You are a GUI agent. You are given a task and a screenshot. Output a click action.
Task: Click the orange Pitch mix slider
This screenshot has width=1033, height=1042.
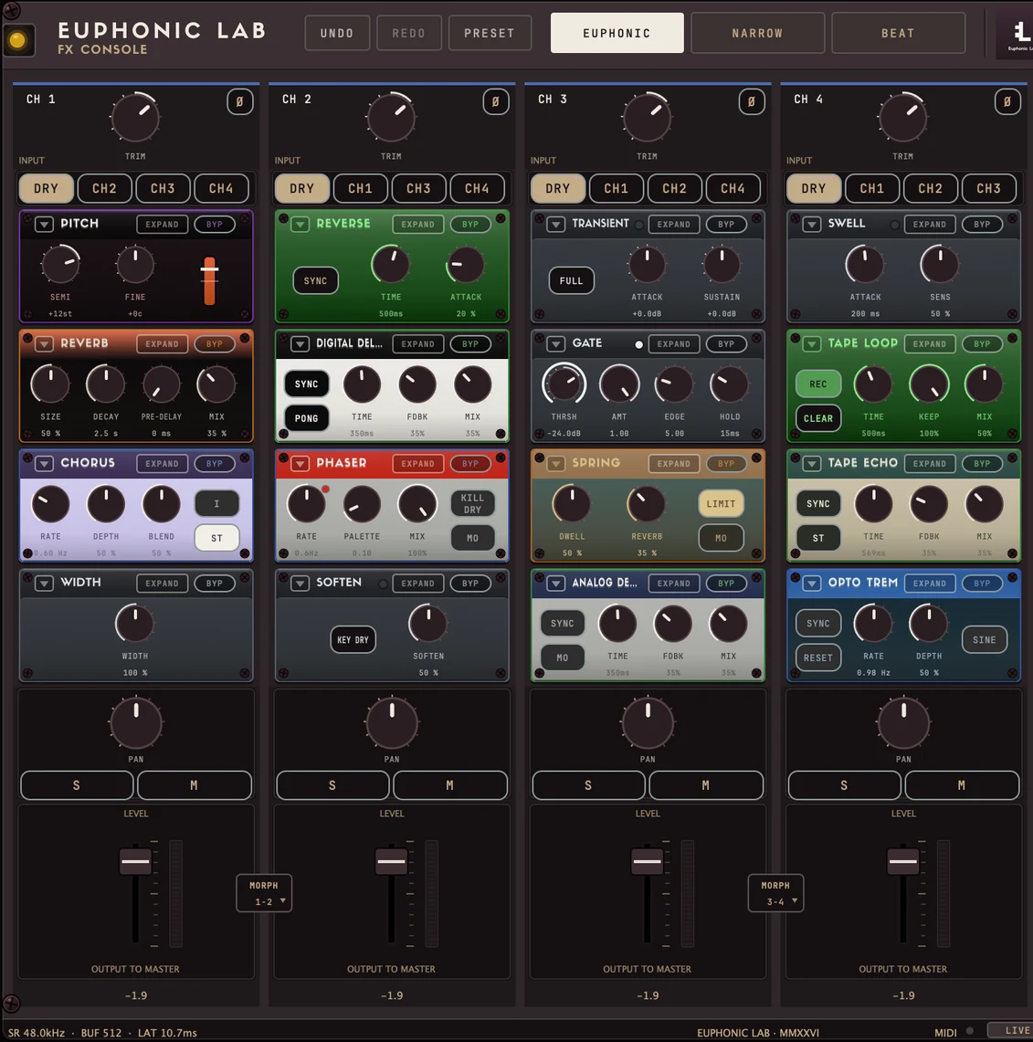pyautogui.click(x=209, y=280)
